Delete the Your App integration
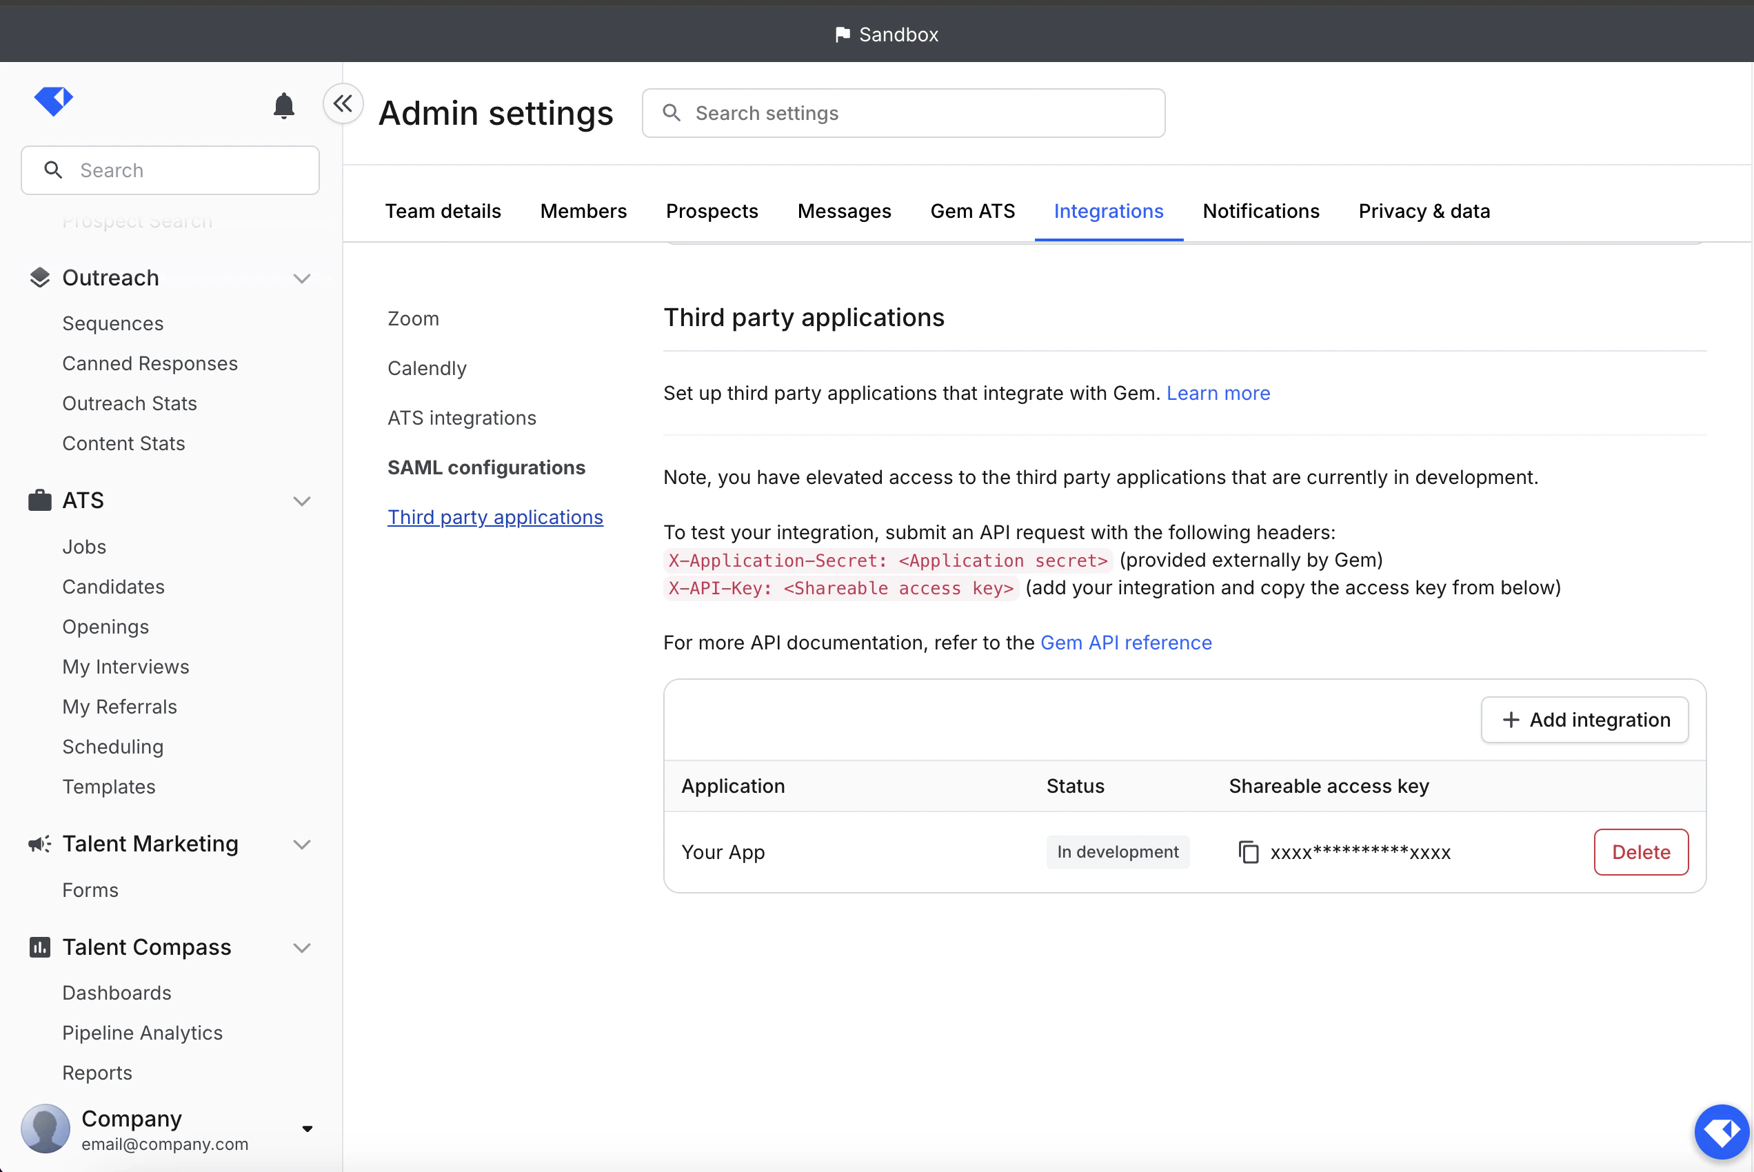The height and width of the screenshot is (1172, 1754). click(x=1640, y=852)
